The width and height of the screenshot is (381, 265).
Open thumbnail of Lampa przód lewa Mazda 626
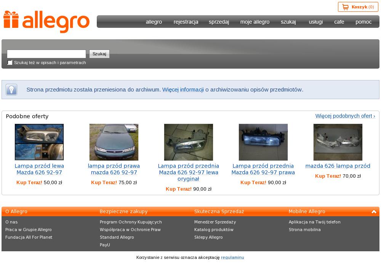pos(39,142)
